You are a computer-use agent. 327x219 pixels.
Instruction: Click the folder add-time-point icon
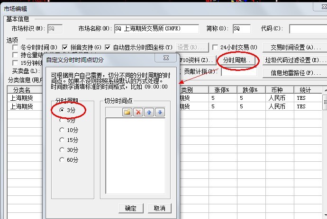tap(127, 112)
